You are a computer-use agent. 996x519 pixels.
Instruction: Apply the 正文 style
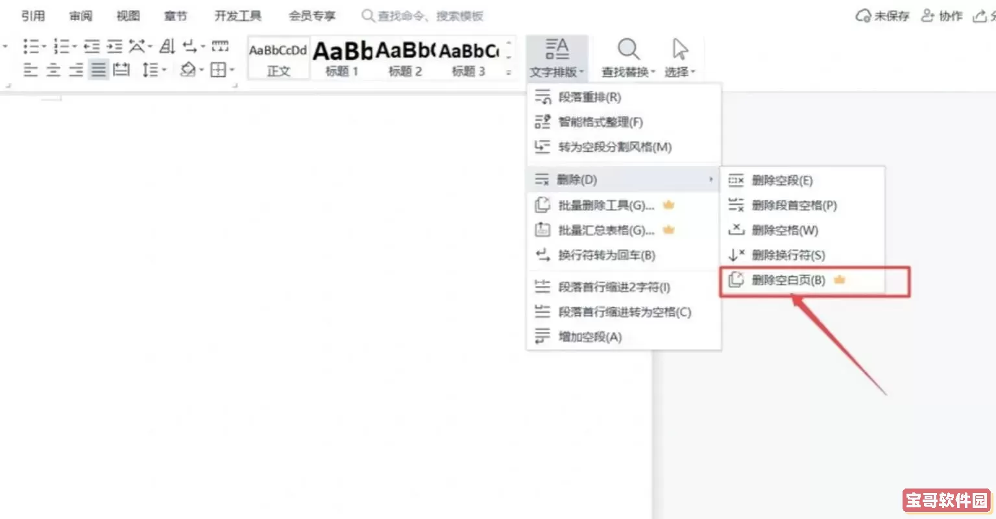click(278, 59)
